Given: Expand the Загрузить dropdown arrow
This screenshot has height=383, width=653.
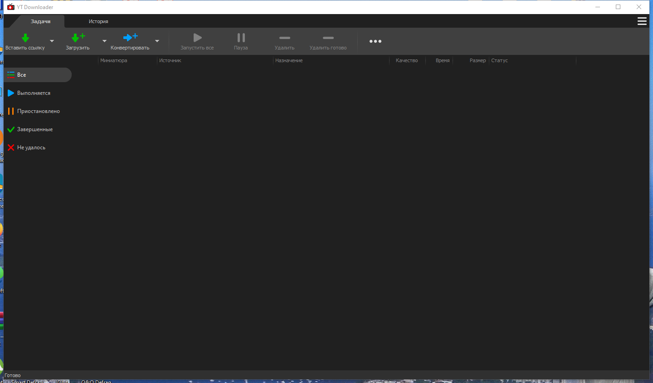Looking at the screenshot, I should tap(104, 41).
